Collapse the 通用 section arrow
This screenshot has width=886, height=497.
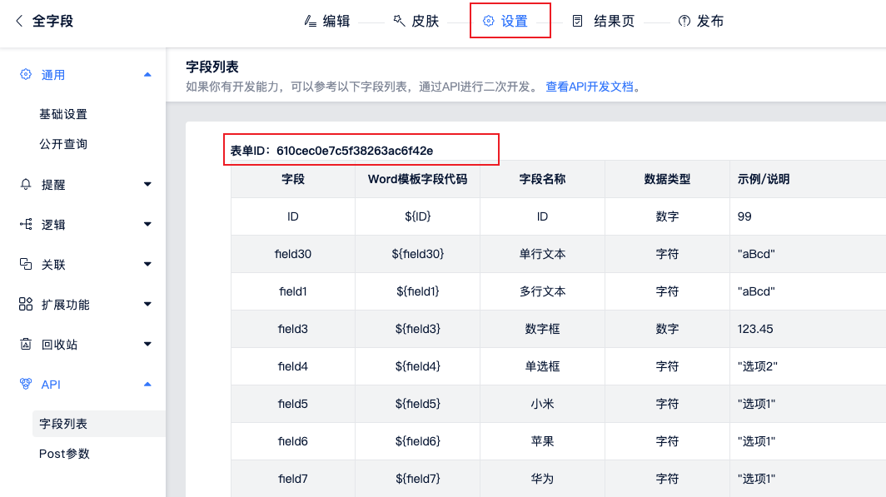[147, 75]
